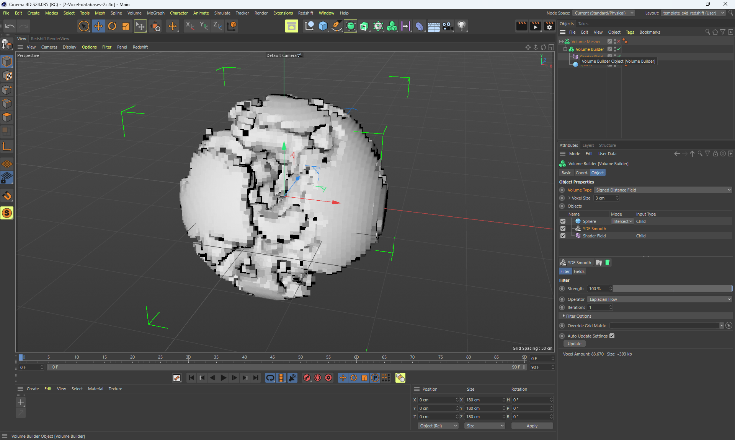Open Edit Render Settings clapperboard icon
The image size is (735, 440).
click(549, 26)
